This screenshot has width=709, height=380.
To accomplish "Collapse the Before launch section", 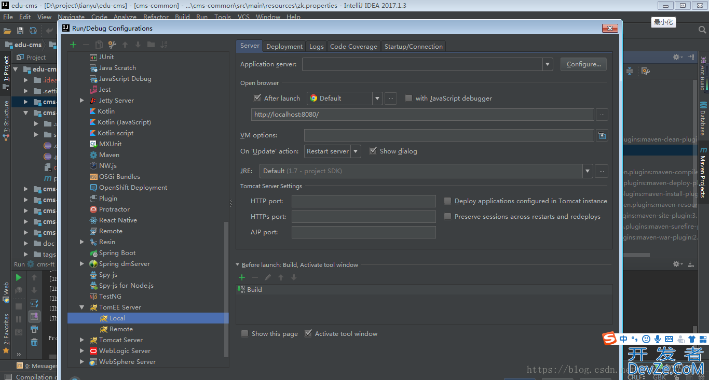I will [238, 265].
